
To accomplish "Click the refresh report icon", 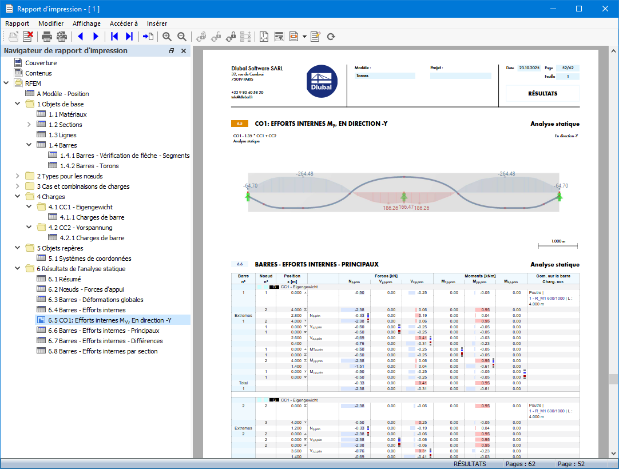I will tap(331, 37).
